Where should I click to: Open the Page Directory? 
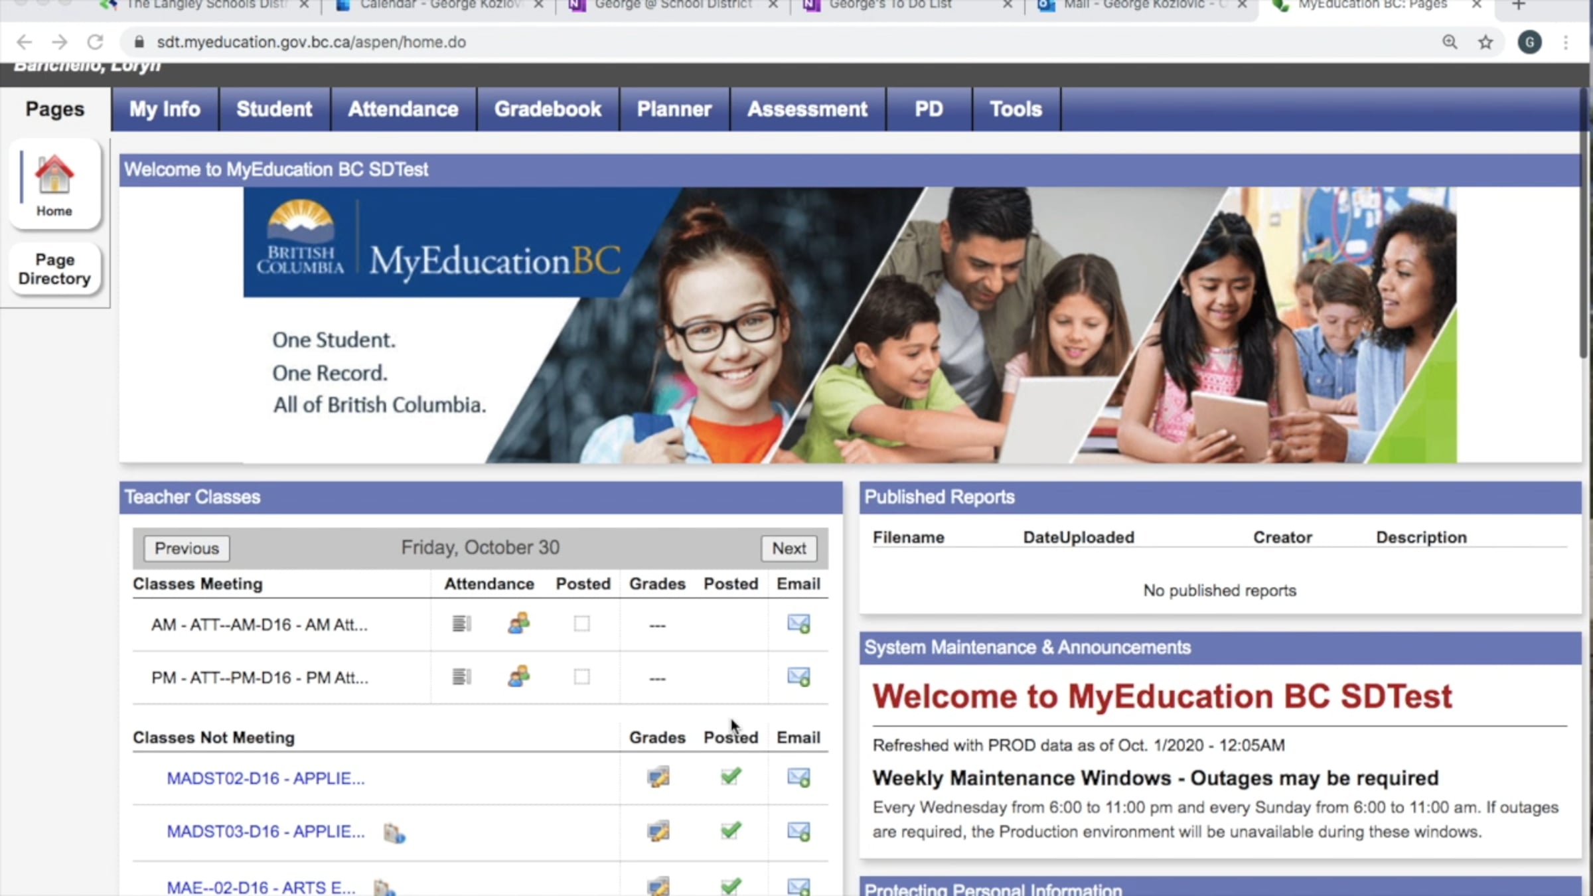click(54, 269)
